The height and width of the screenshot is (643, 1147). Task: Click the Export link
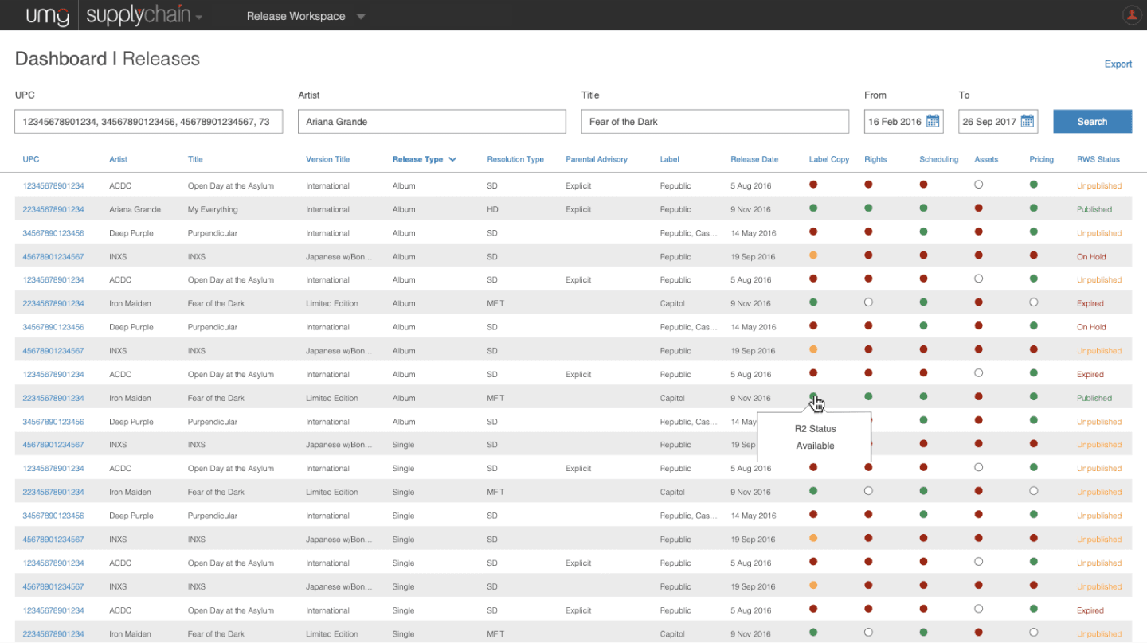[x=1118, y=64]
